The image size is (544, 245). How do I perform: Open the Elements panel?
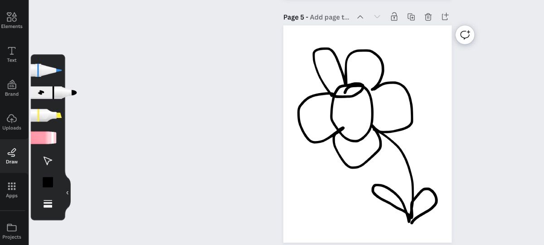click(12, 20)
